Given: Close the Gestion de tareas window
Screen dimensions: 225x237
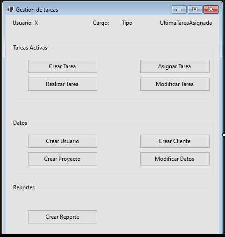Looking at the screenshot, I should [211, 9].
